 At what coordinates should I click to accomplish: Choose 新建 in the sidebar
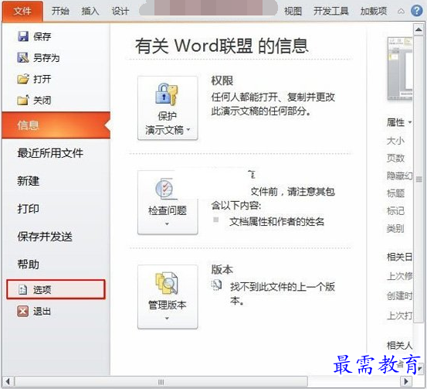(28, 181)
